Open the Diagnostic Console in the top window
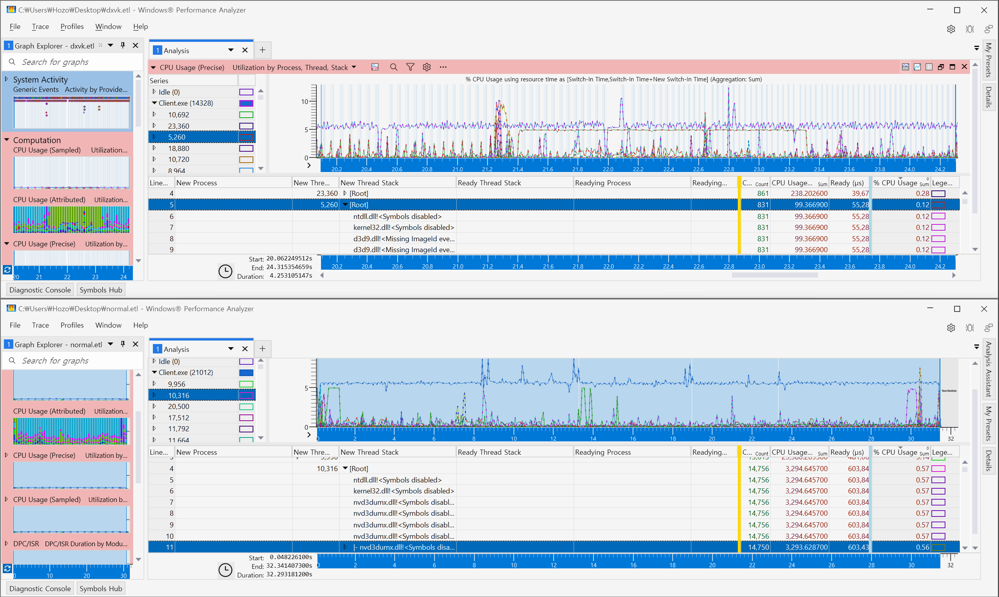The image size is (999, 597). (x=40, y=290)
